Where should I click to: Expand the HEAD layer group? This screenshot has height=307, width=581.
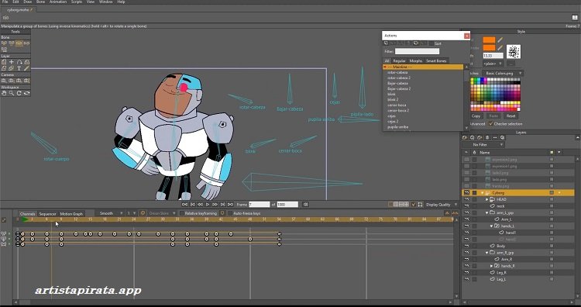pos(487,199)
